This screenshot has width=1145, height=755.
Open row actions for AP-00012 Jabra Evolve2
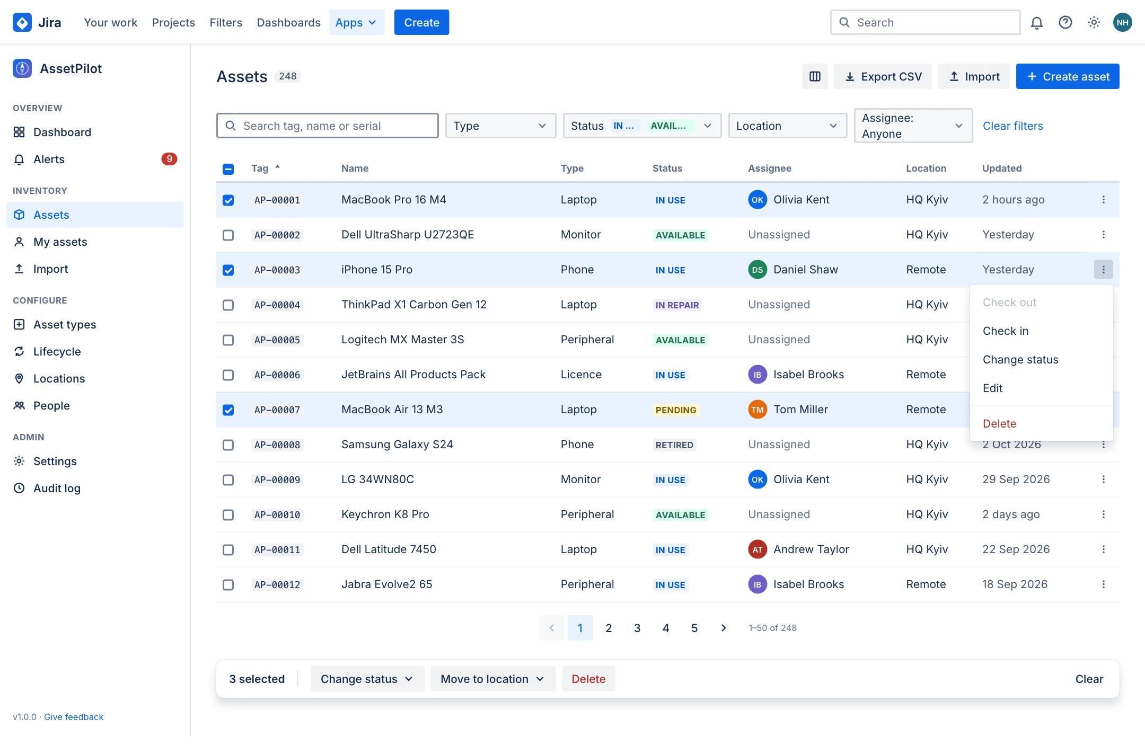click(x=1103, y=584)
